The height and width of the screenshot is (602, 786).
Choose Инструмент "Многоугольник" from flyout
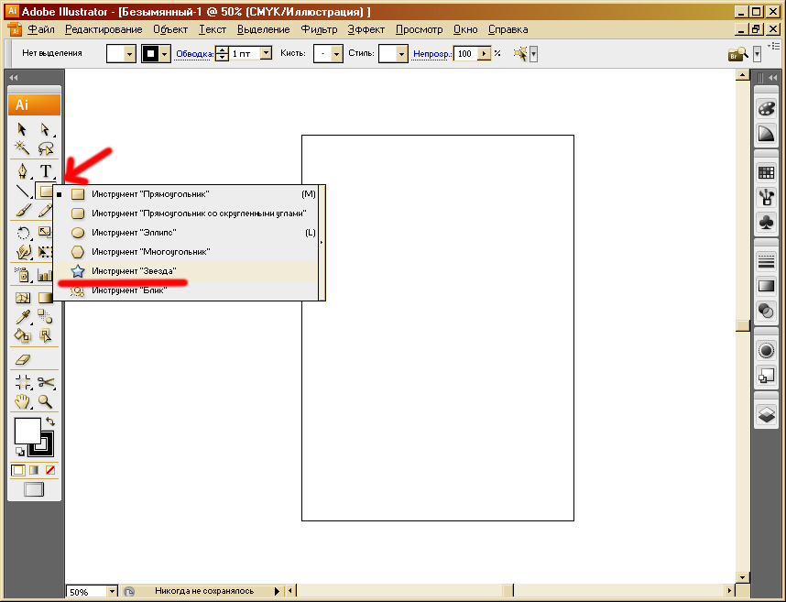coord(185,252)
